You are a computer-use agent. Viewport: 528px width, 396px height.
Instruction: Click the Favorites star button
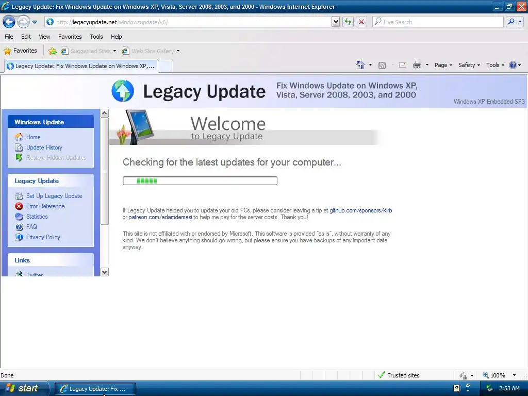point(20,51)
